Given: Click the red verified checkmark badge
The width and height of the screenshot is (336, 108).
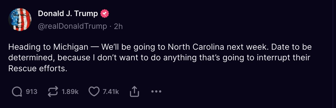Looking at the screenshot, I should [x=104, y=14].
